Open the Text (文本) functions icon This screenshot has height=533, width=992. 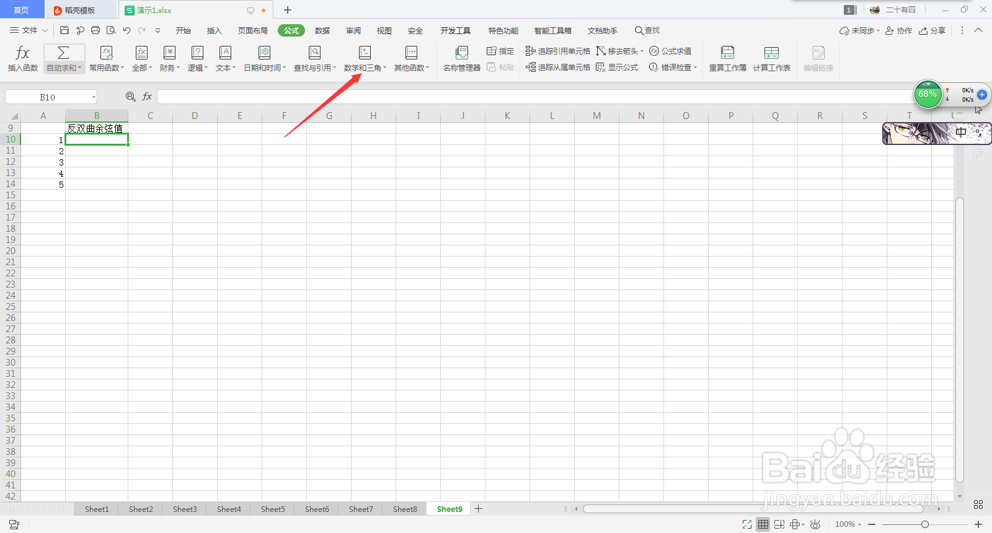coord(225,53)
